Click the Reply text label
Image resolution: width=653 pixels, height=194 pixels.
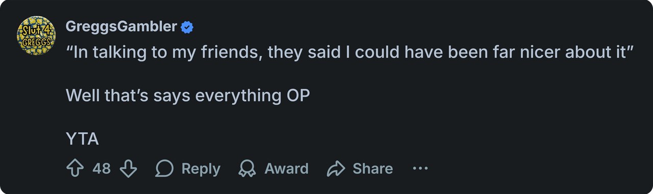pos(201,169)
